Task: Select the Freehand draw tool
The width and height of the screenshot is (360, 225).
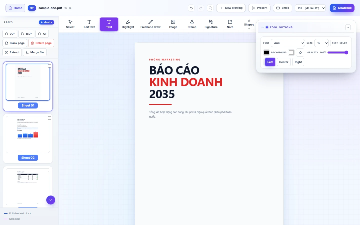Action: click(x=150, y=24)
